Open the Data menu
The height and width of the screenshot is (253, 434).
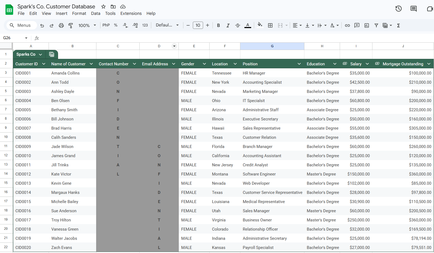[x=96, y=14]
